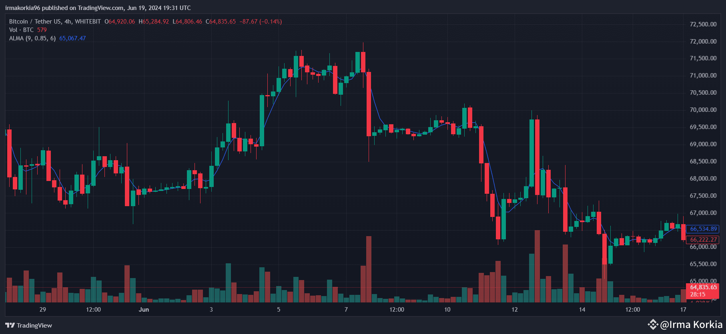Image resolution: width=726 pixels, height=334 pixels.
Task: Click date 10 on the time axis
Action: point(447,310)
